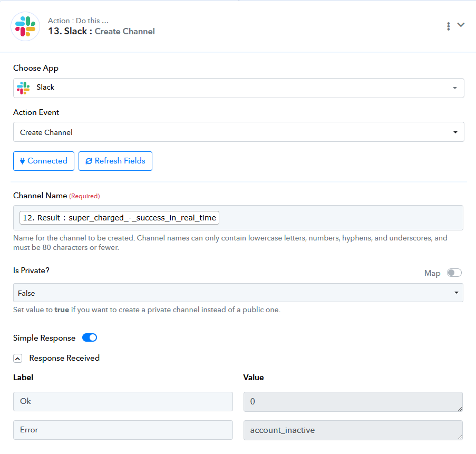
Task: Click the plug icon on Connected button
Action: [x=22, y=161]
